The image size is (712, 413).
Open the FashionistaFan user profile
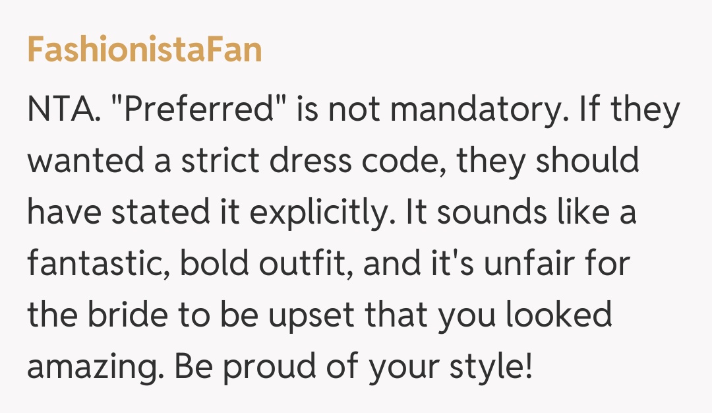coord(144,49)
